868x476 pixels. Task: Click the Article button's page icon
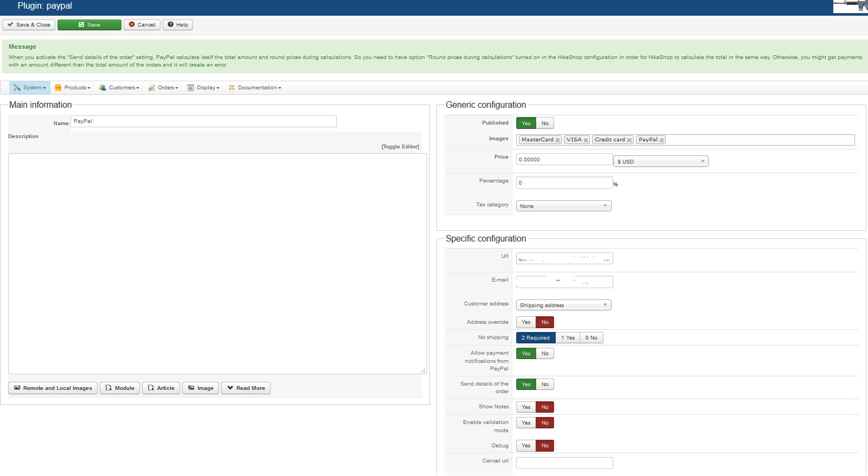coord(151,388)
